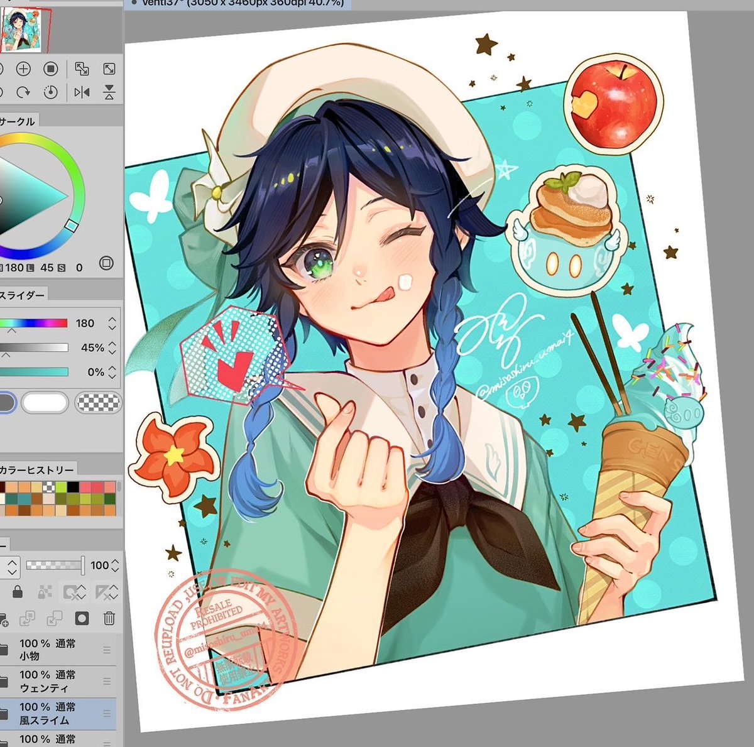Click the hue ring handle on color wheel

pos(72,225)
